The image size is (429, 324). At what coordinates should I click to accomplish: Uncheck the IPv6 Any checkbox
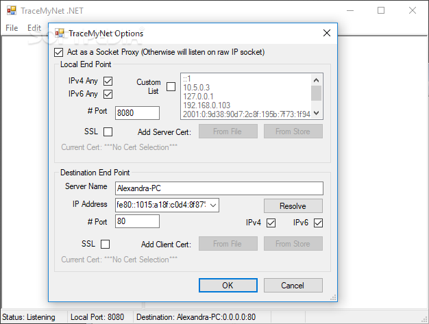click(108, 95)
